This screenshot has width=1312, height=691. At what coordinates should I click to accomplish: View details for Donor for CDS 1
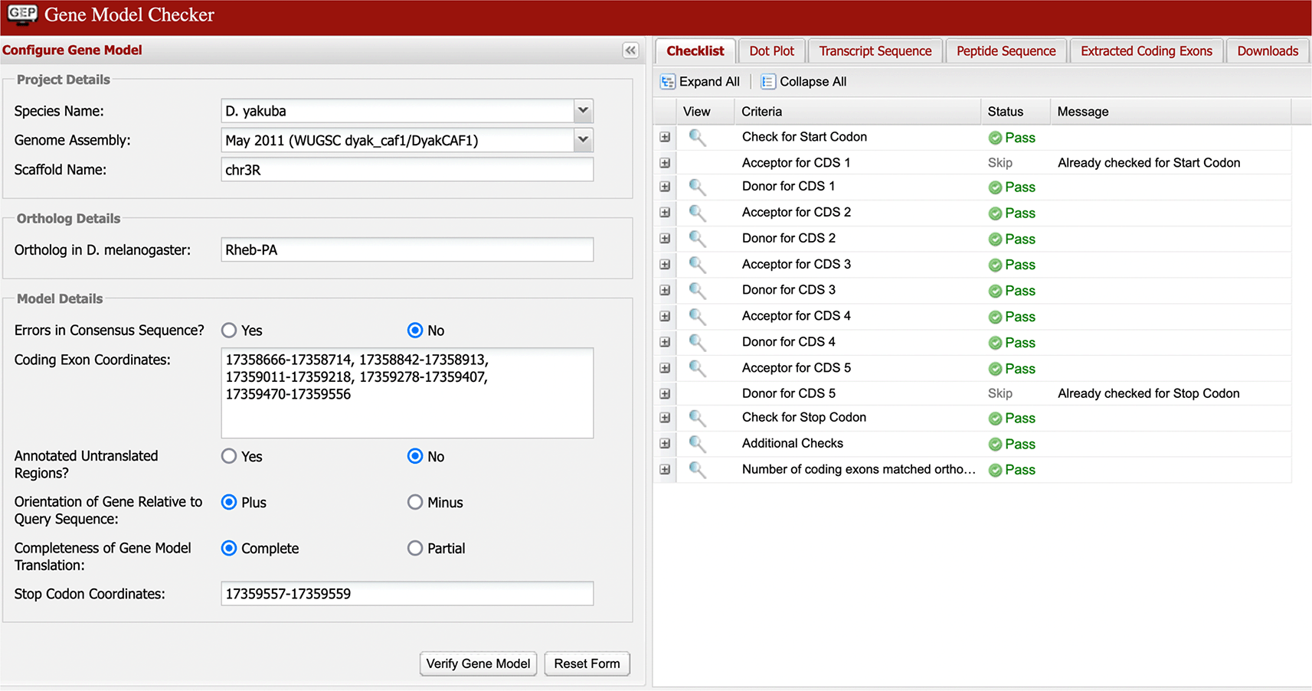click(696, 187)
